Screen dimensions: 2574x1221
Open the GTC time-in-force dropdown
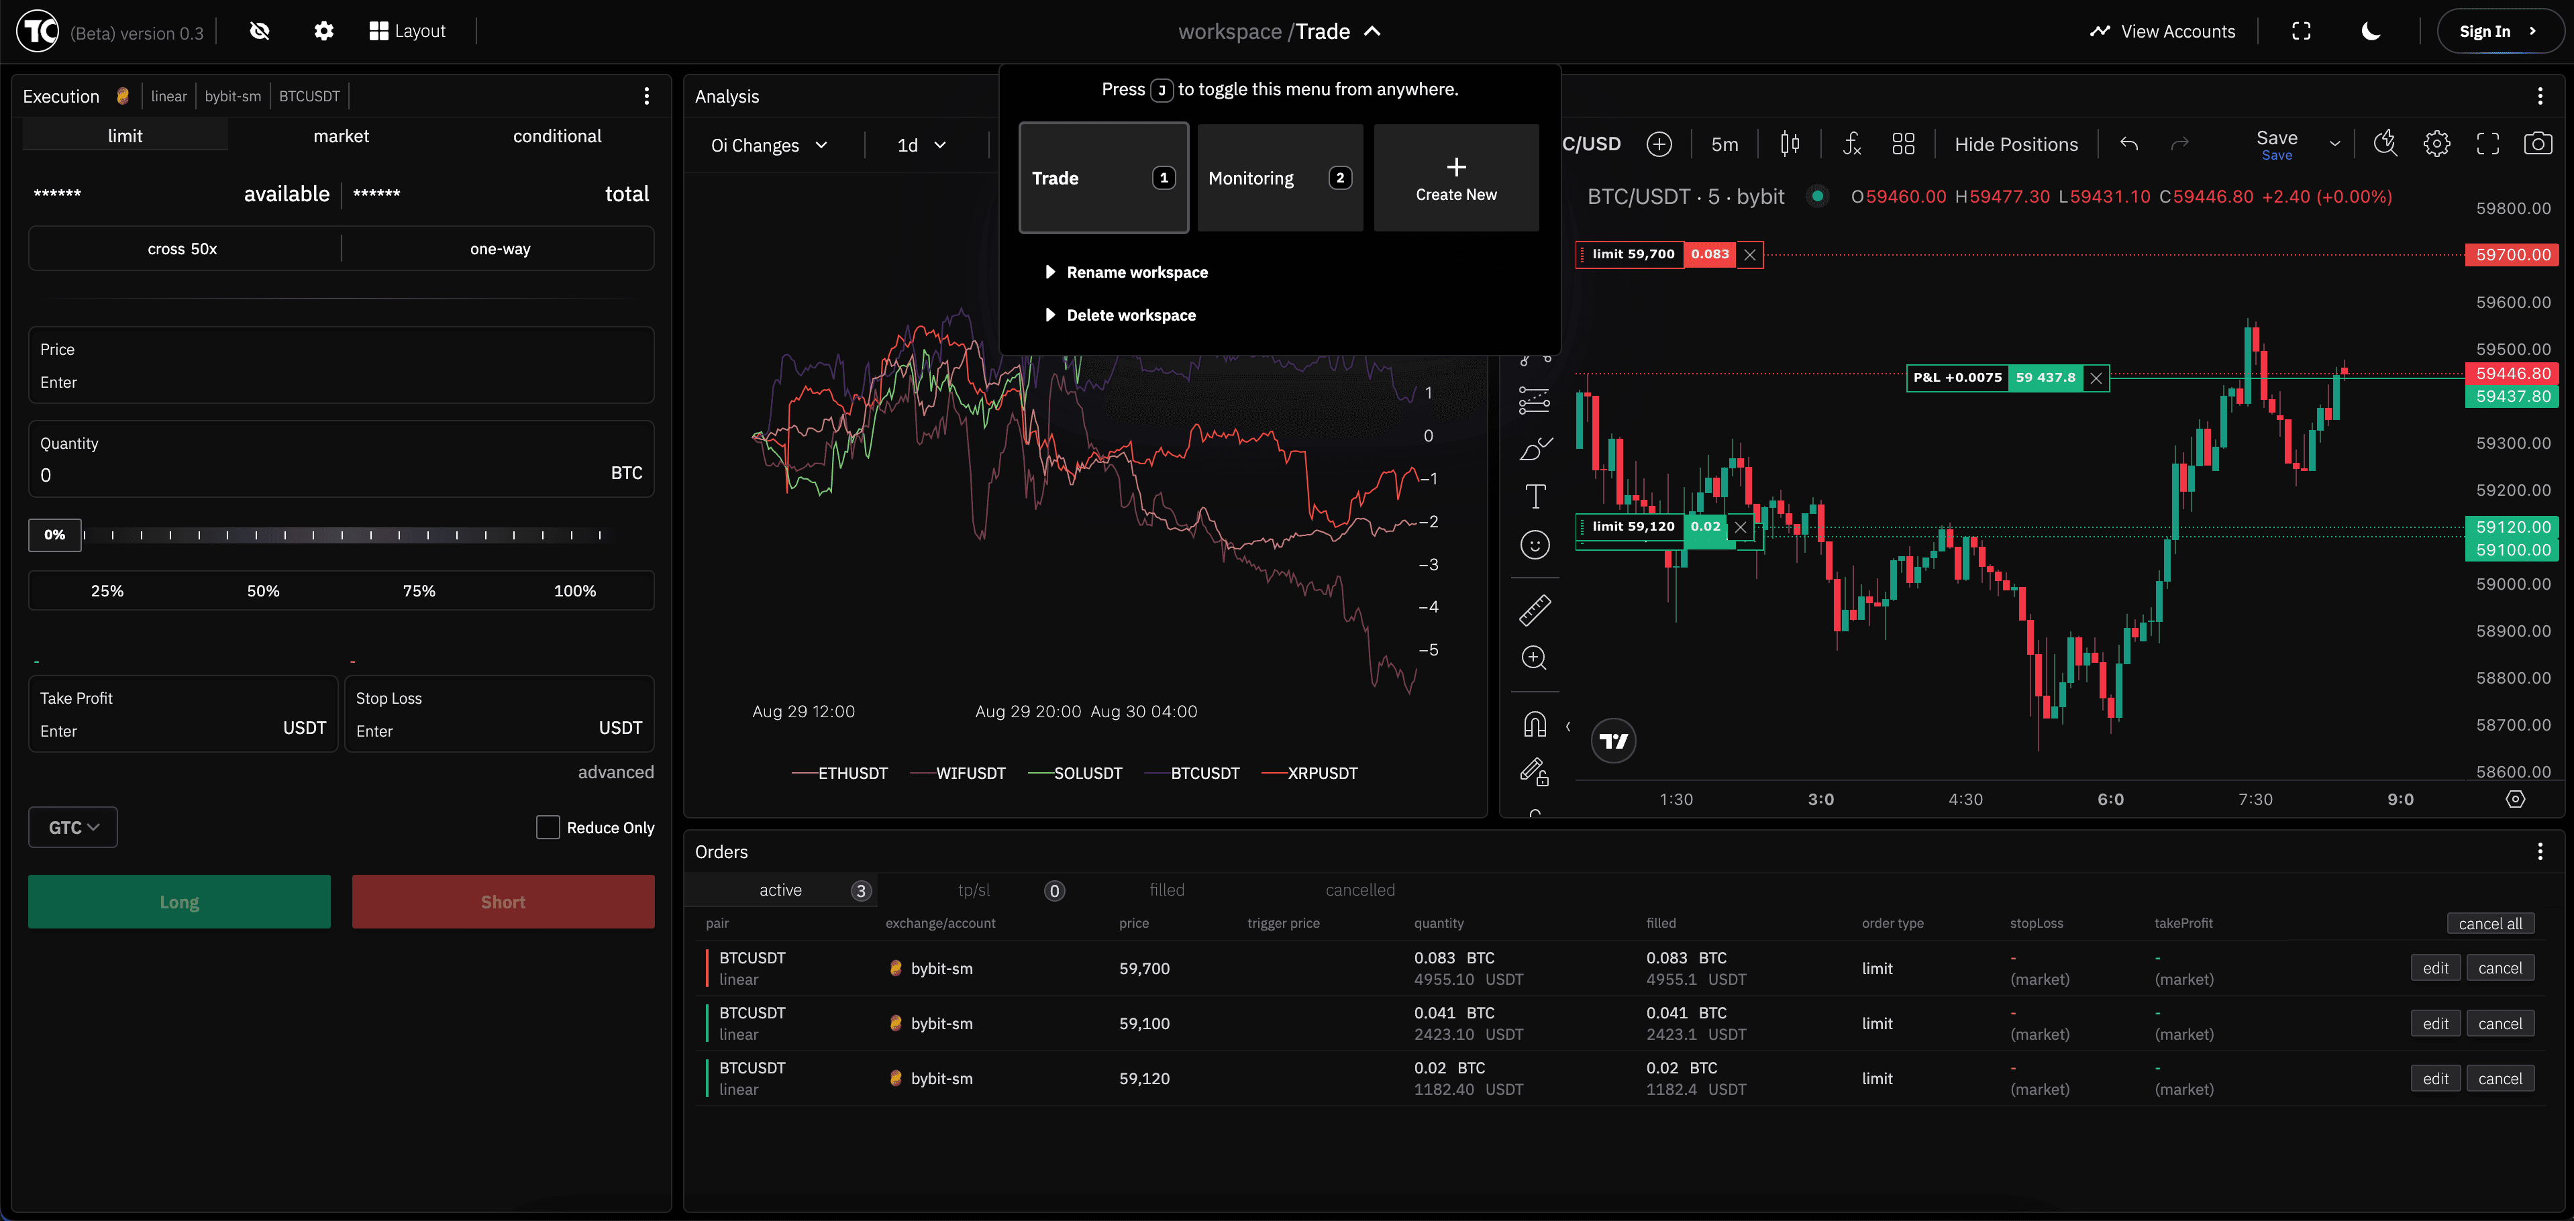[x=73, y=827]
